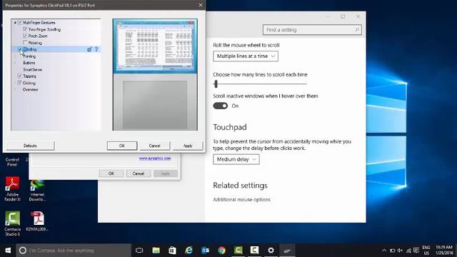Open the www.synaptics.com link

(155, 158)
